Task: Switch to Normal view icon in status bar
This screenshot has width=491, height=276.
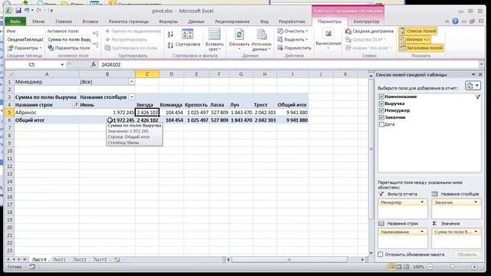Action: (391, 267)
